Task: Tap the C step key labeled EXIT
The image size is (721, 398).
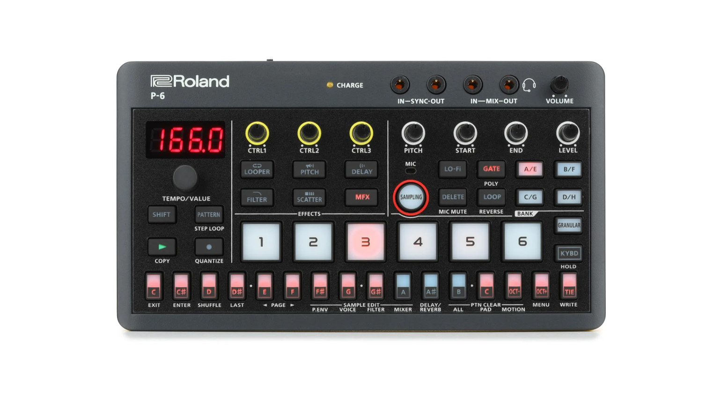Action: (x=154, y=286)
